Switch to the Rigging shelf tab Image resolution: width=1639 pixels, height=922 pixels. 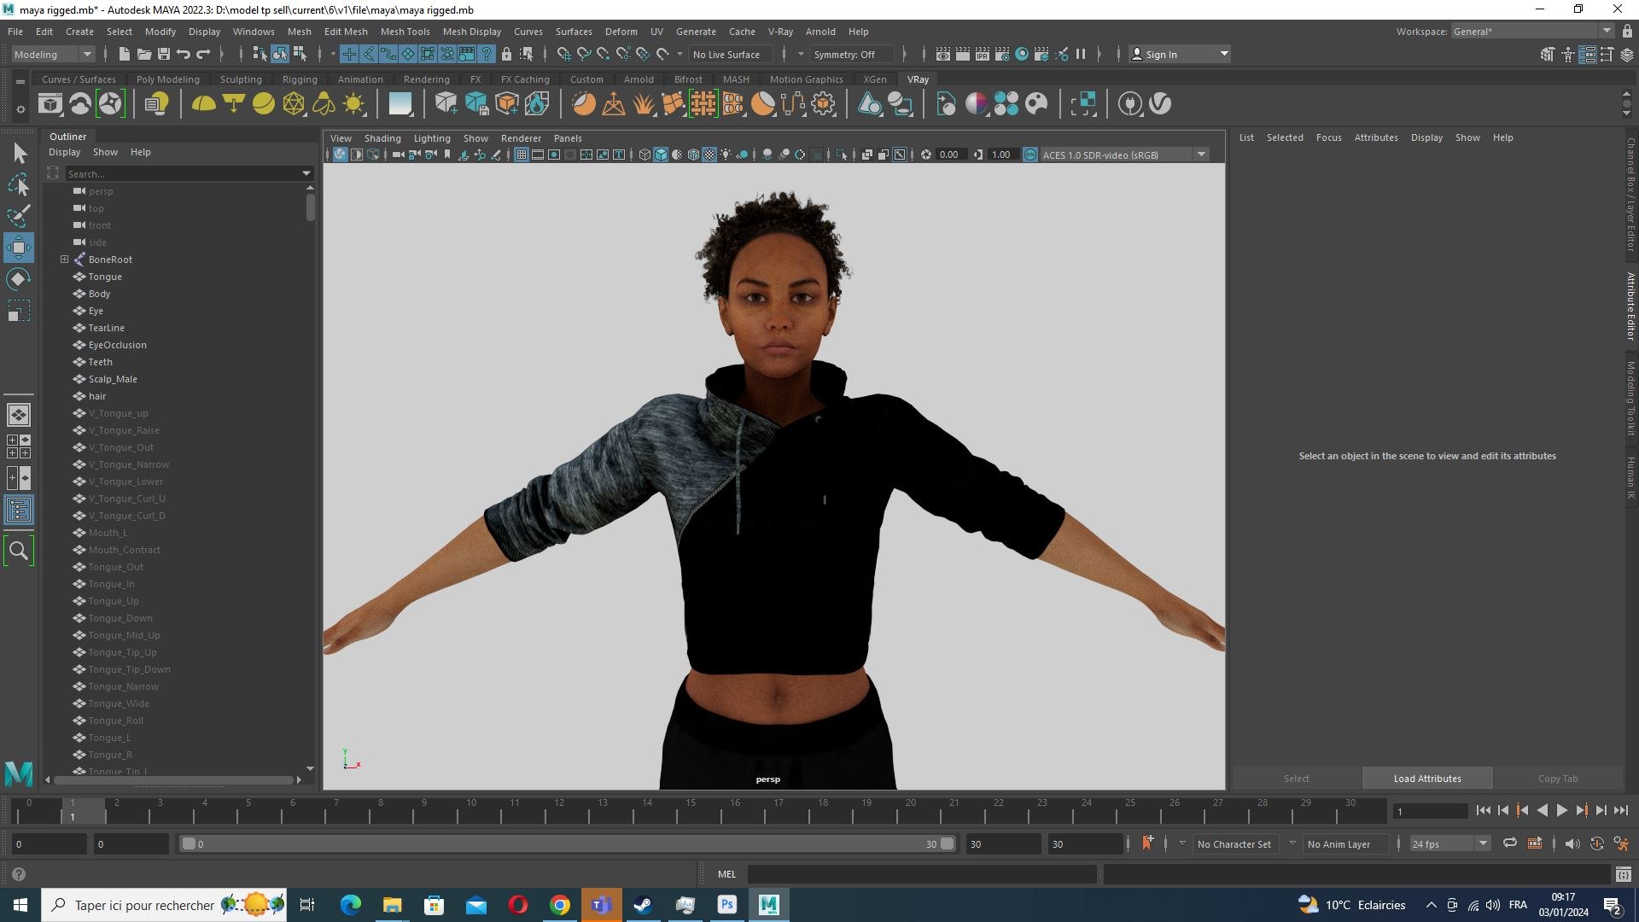click(300, 79)
